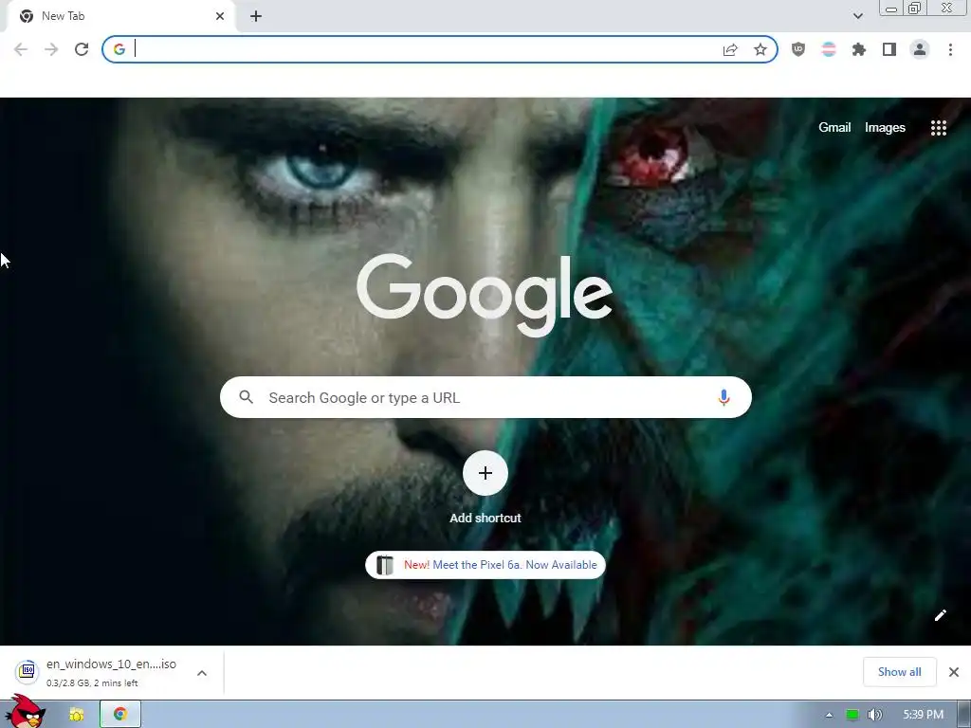Open the volume speaker icon
The image size is (971, 728).
[874, 715]
